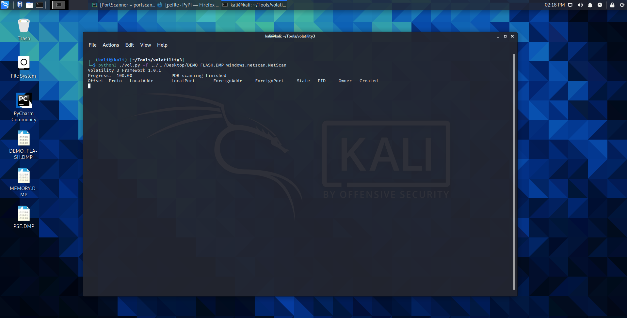
Task: Switch to the PortScanner PyCharm window in taskbar
Action: pyautogui.click(x=123, y=5)
